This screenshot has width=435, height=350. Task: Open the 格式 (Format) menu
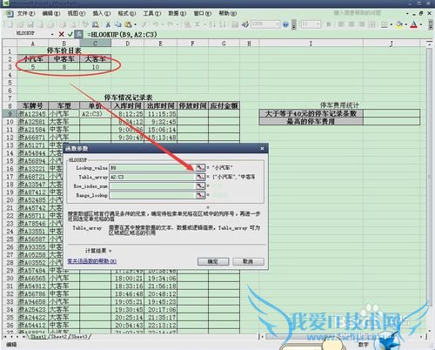(127, 13)
